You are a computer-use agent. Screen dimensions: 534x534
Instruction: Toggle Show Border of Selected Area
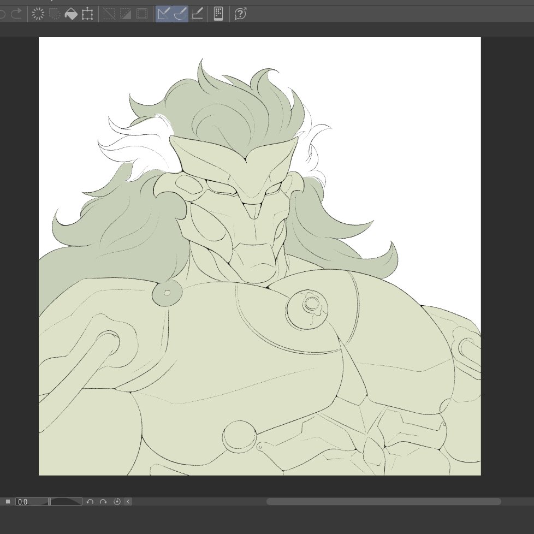[x=142, y=14]
